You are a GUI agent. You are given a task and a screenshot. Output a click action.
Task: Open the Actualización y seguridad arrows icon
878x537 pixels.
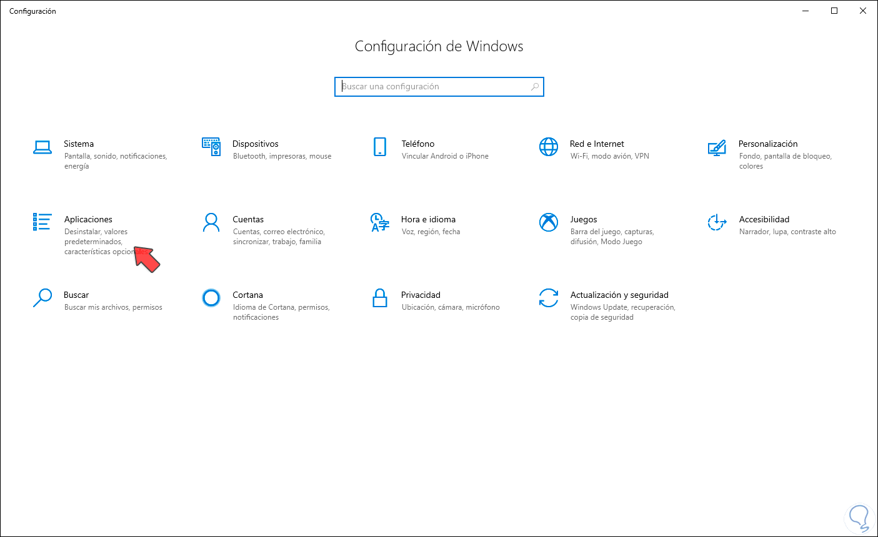pyautogui.click(x=549, y=298)
